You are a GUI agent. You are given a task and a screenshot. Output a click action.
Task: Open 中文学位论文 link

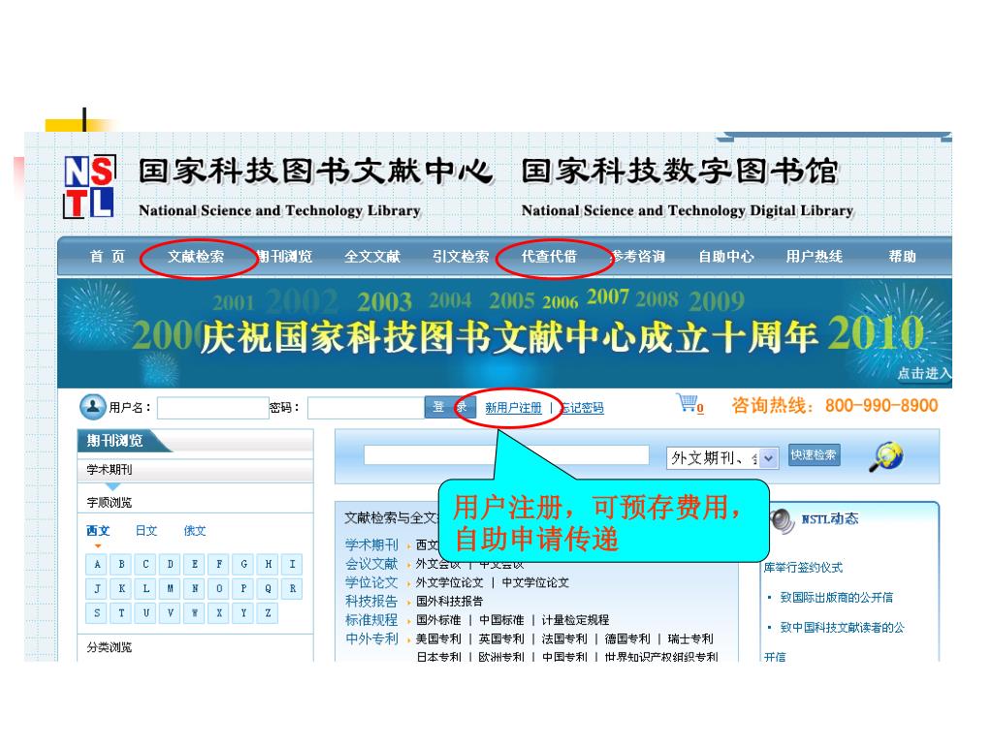click(535, 582)
